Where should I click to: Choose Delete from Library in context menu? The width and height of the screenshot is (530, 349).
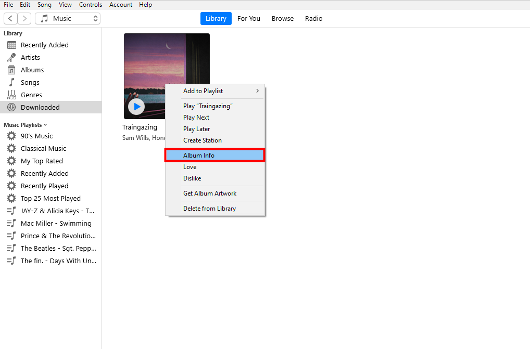214,209
